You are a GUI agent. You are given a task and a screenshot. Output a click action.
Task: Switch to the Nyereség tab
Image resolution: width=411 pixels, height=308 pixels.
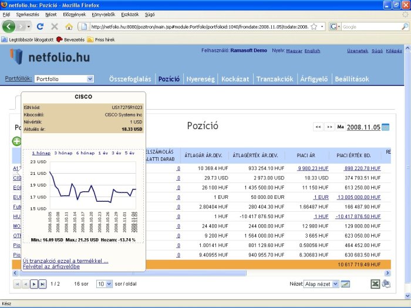tap(201, 79)
